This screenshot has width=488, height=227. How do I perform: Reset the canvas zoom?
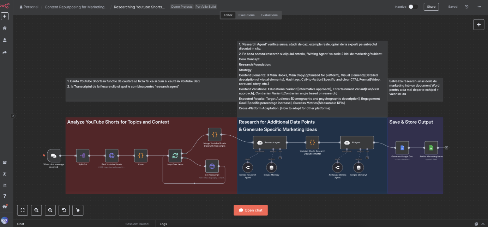point(64,210)
